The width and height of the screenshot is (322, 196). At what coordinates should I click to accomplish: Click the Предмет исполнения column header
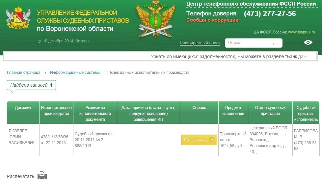(233, 112)
